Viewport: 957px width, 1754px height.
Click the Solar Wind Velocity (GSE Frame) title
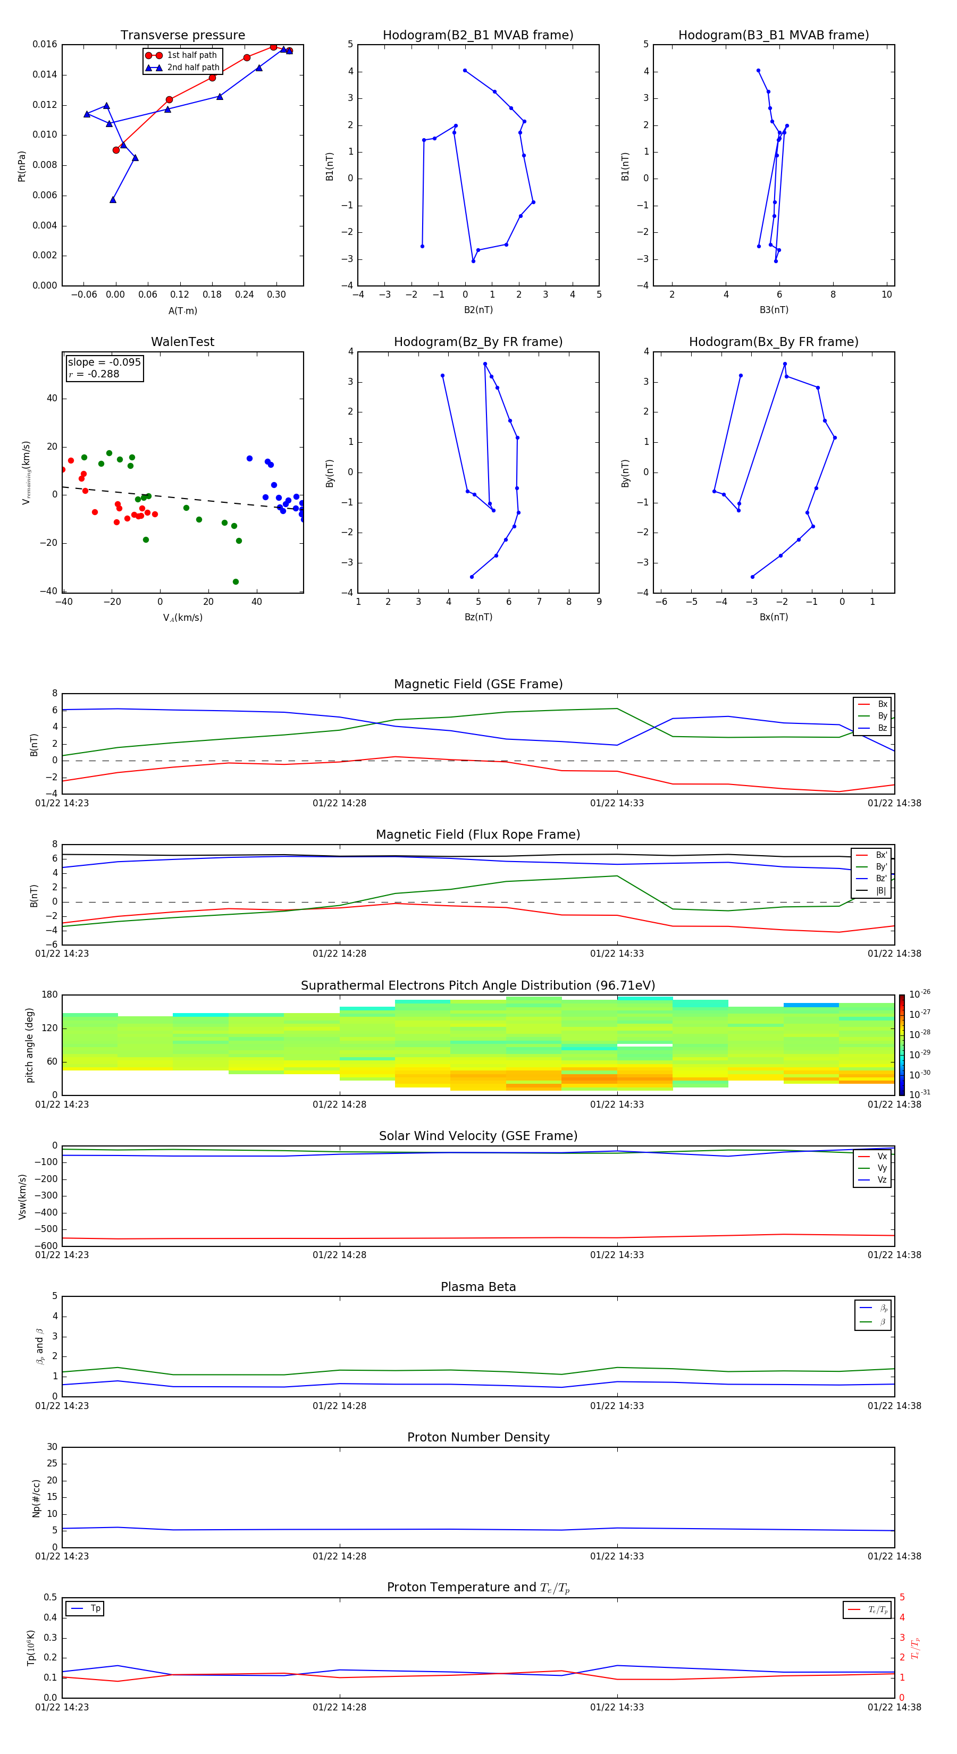[478, 1136]
